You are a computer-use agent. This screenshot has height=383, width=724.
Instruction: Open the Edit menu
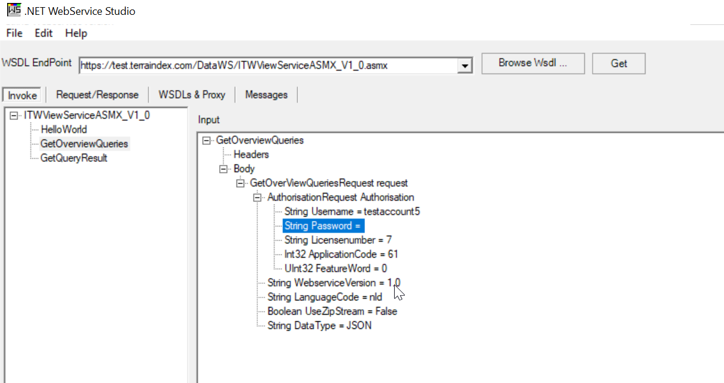point(43,33)
